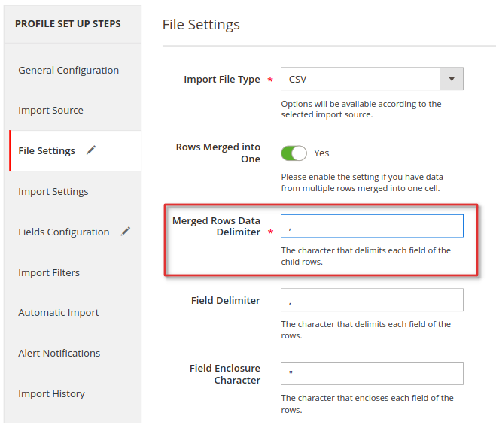496x437 pixels.
Task: Open the Import File Type dropdown arrow
Action: coord(452,79)
